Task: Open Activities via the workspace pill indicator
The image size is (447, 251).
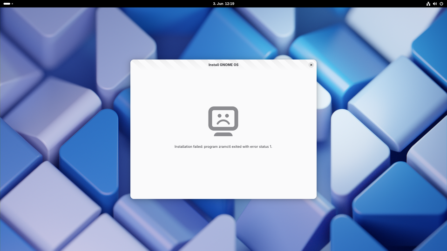Action: (x=7, y=4)
